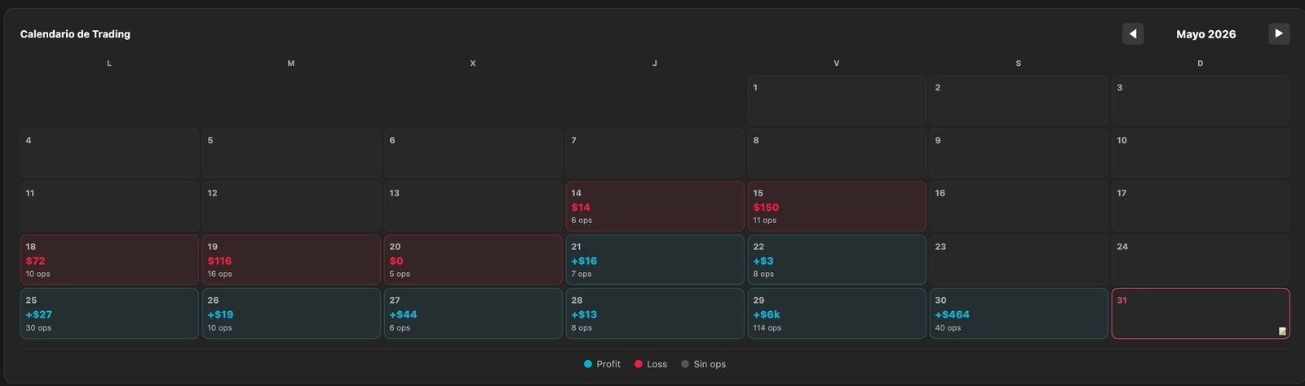Click the blue Profit legend dot
Image resolution: width=1305 pixels, height=386 pixels.
point(588,364)
